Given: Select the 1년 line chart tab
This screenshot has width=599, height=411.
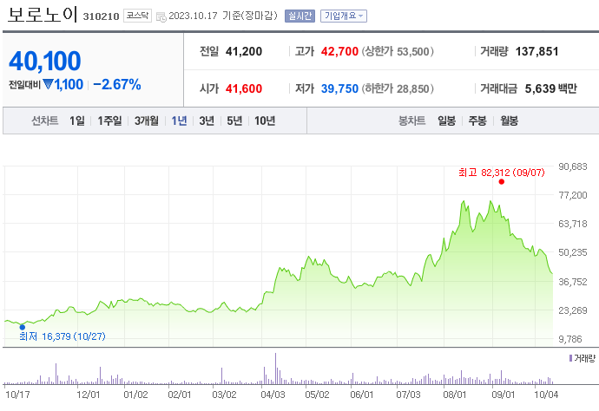Looking at the screenshot, I should 179,121.
